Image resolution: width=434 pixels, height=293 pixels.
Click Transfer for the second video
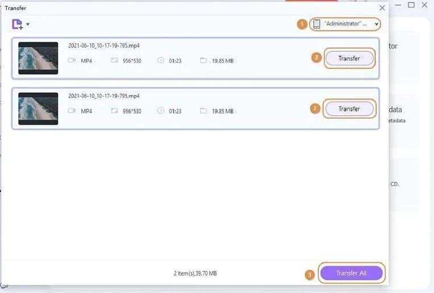pyautogui.click(x=349, y=109)
